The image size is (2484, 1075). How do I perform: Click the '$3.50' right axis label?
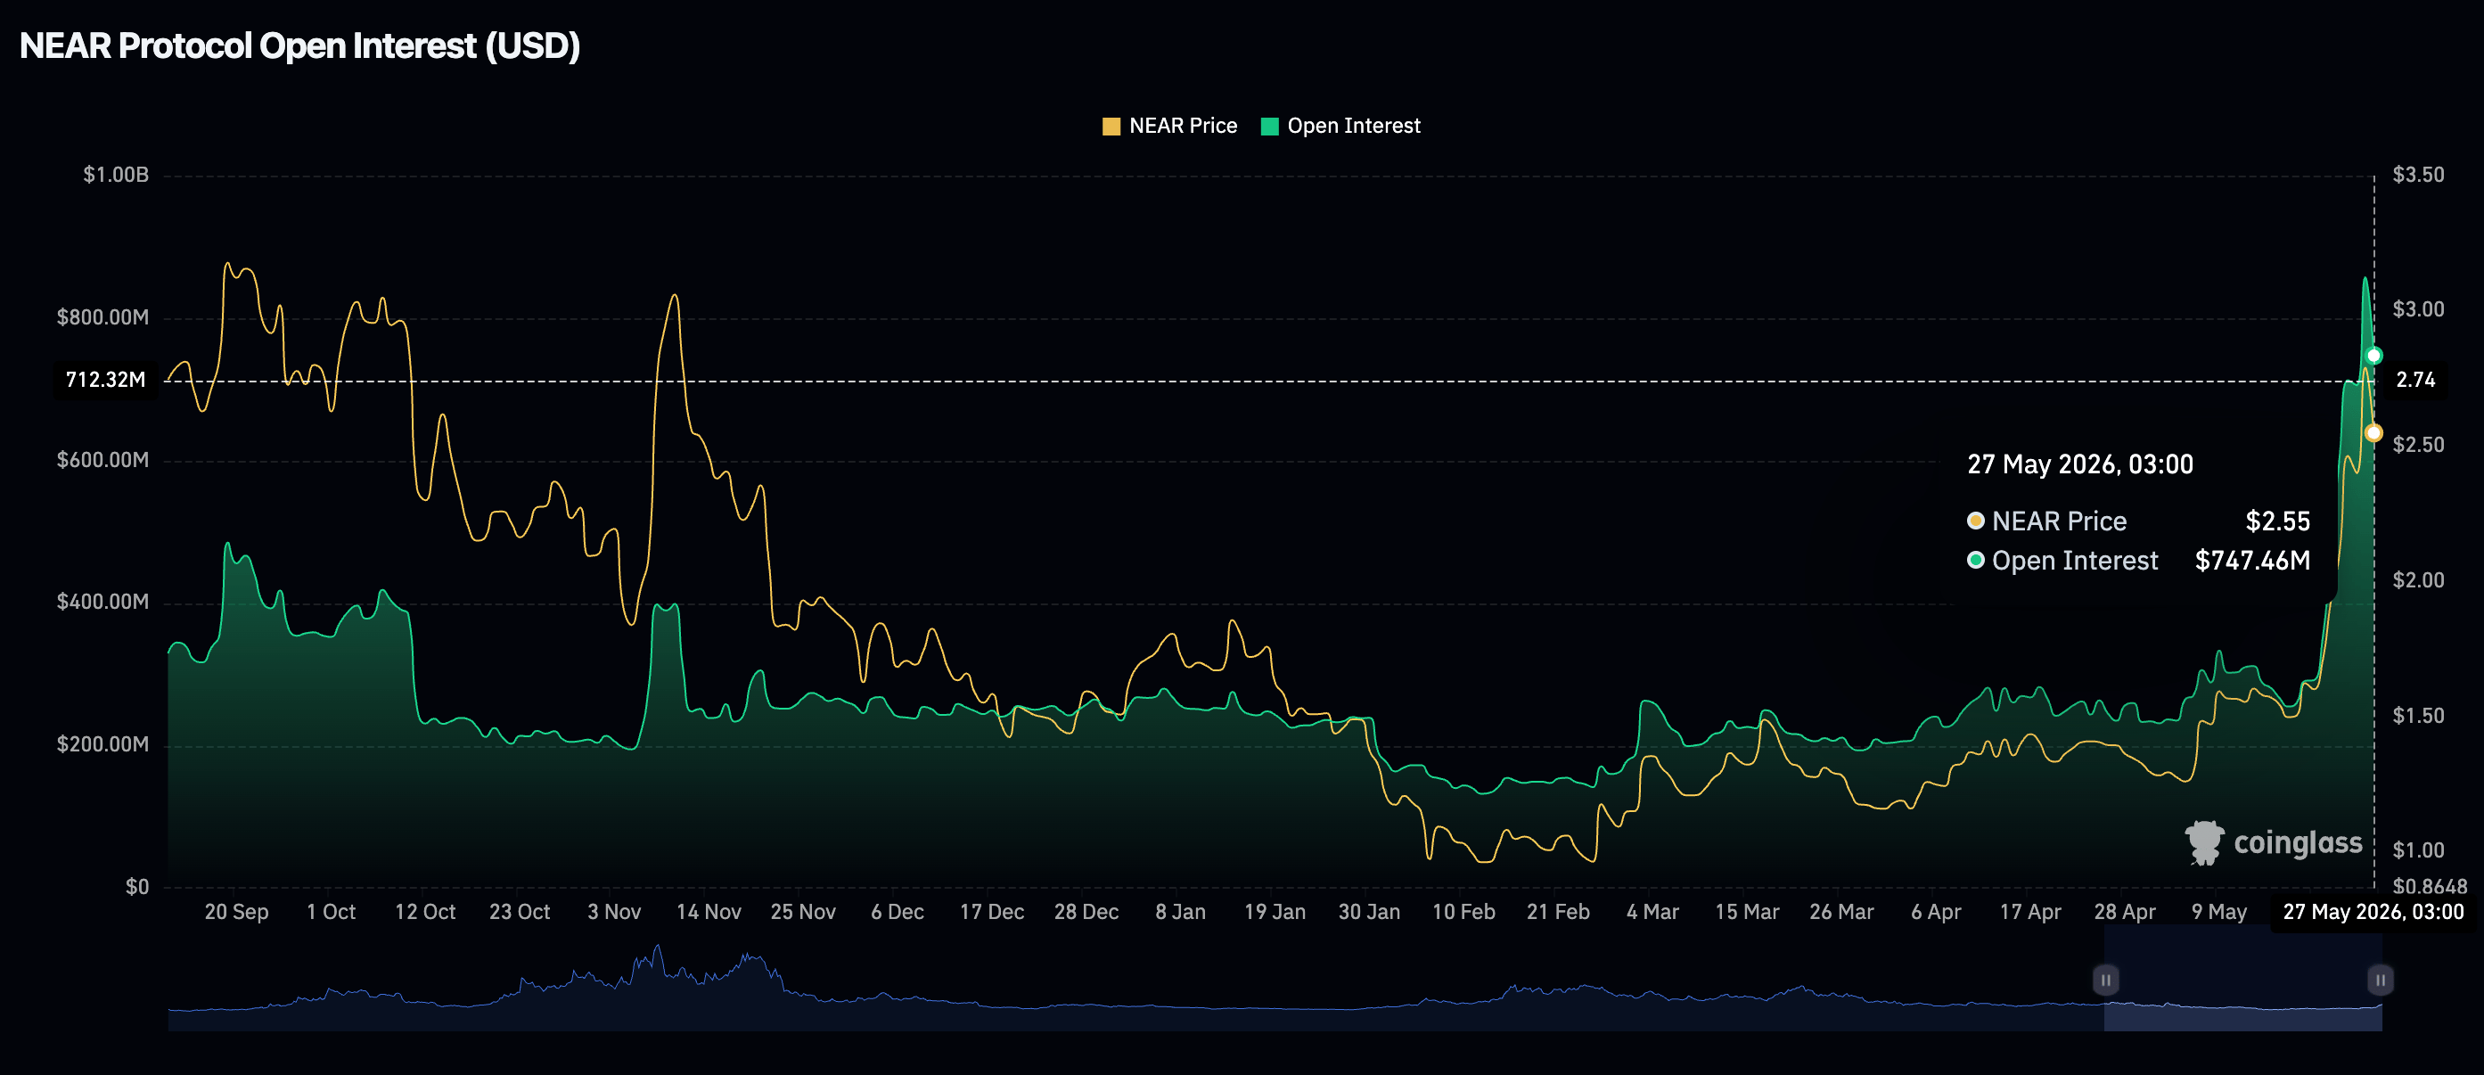2418,175
